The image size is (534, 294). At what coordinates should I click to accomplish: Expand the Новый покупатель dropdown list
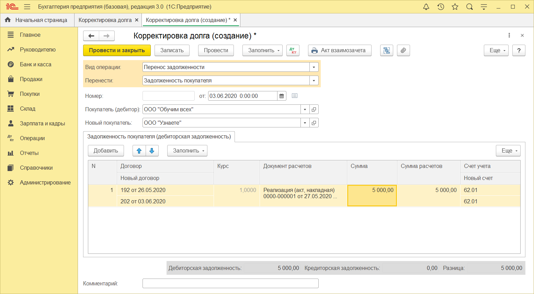tap(305, 123)
